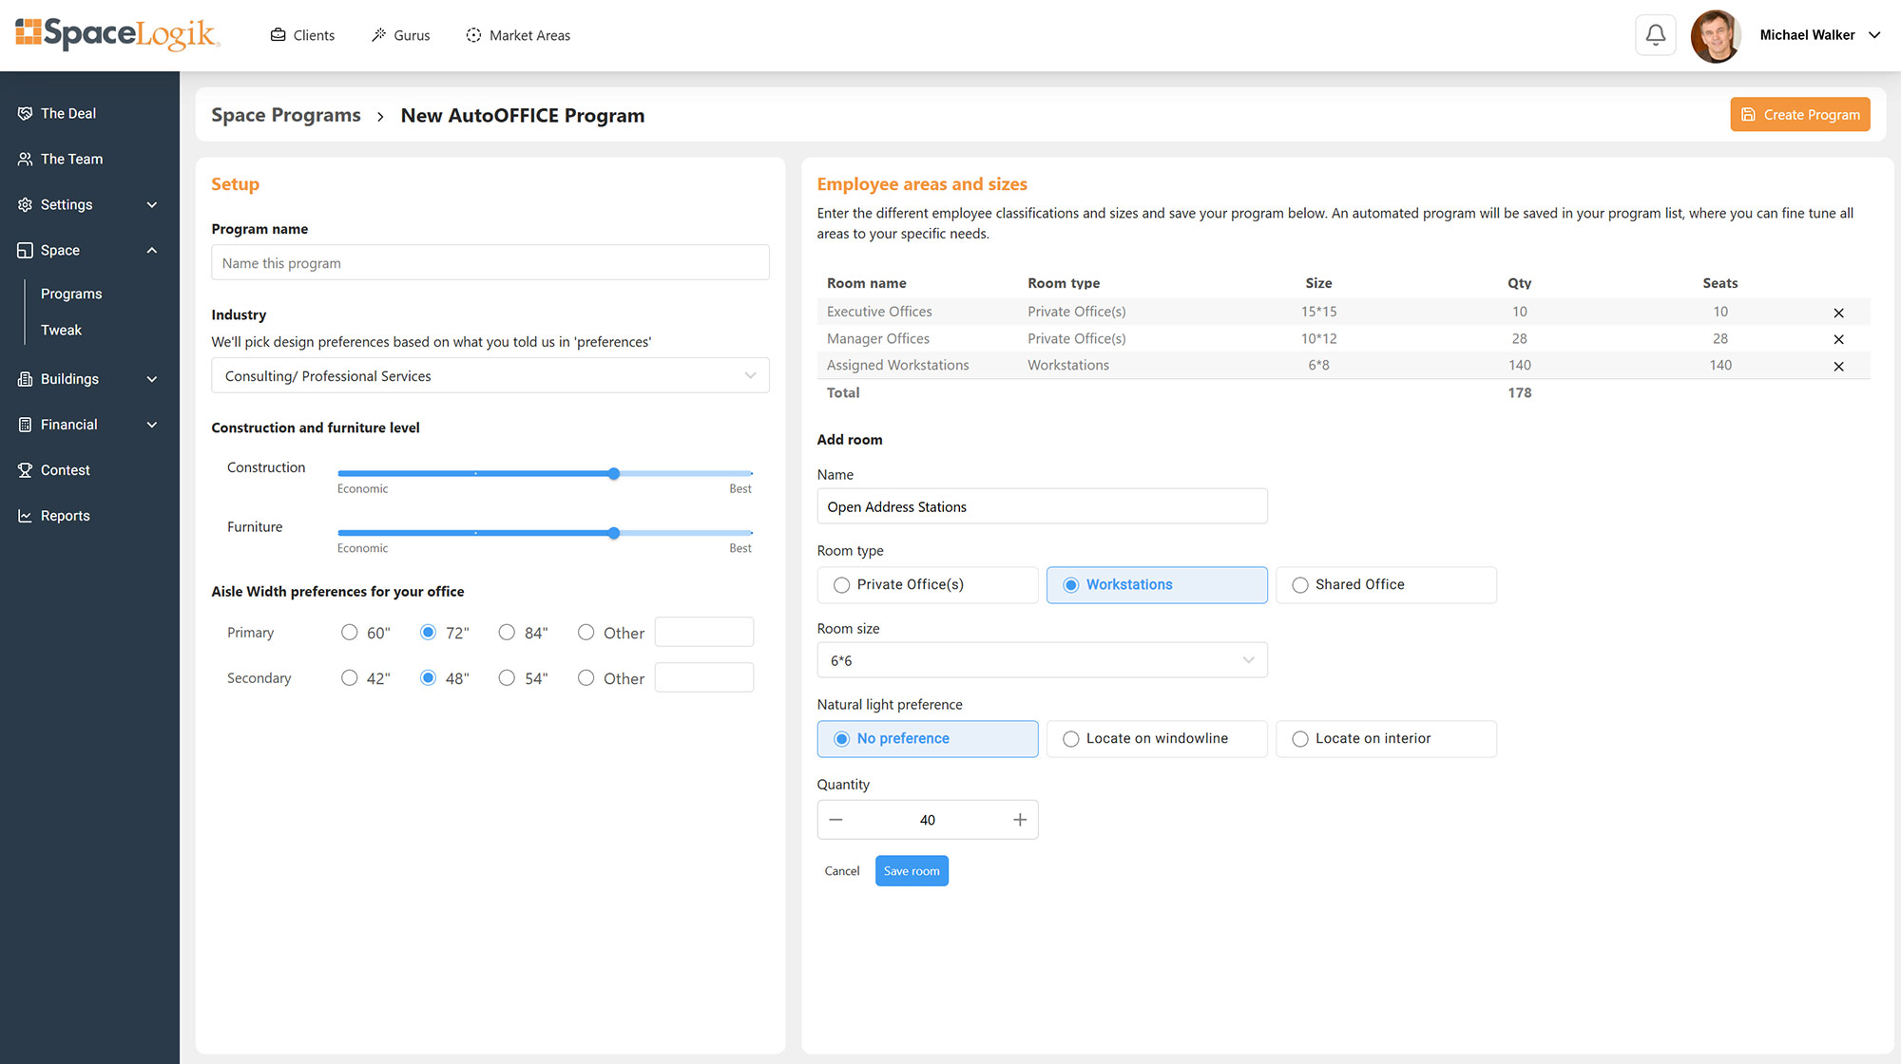Select 84" primary aisle width
This screenshot has width=1901, height=1064.
pos(508,633)
